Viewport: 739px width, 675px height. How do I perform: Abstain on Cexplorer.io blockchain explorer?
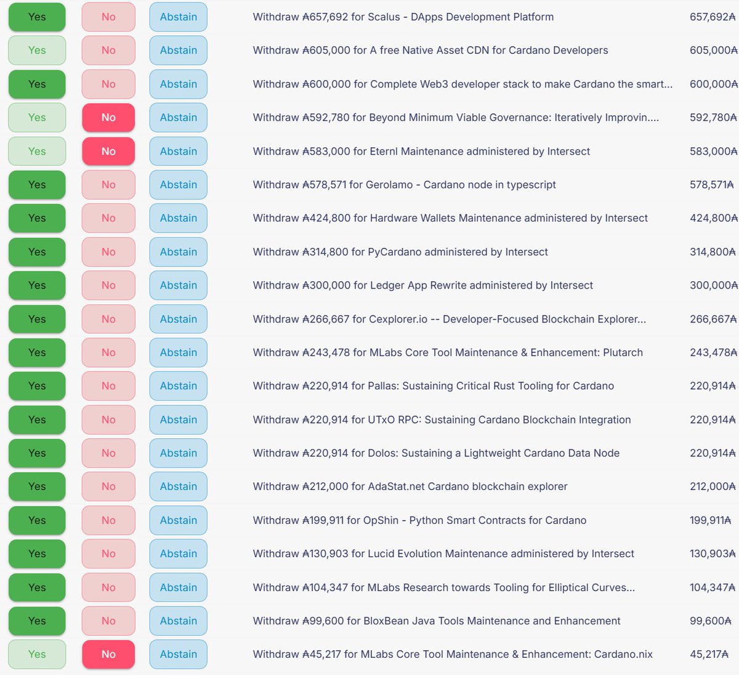coord(179,319)
